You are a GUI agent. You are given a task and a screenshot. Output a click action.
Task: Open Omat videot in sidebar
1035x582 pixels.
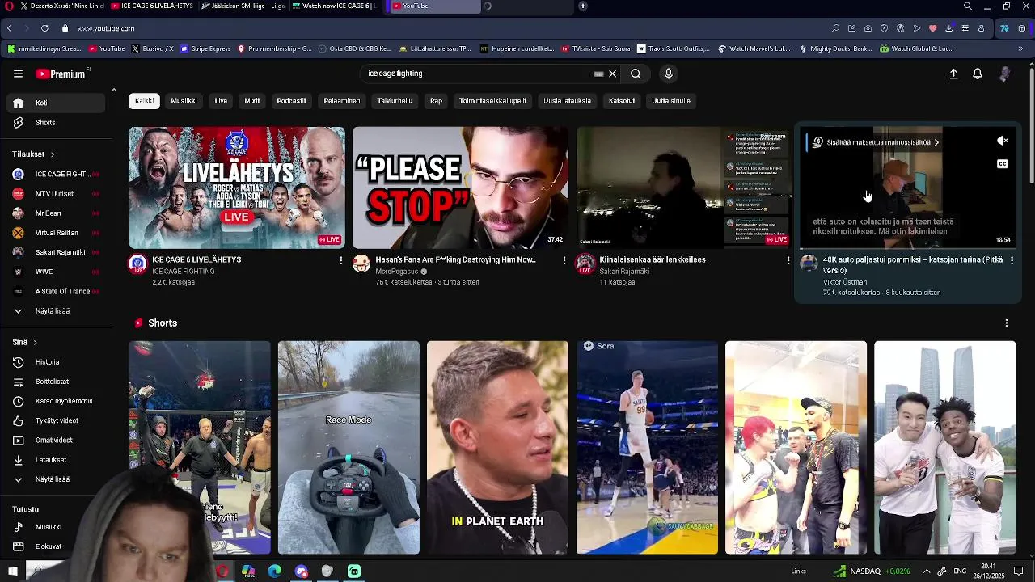click(x=56, y=441)
